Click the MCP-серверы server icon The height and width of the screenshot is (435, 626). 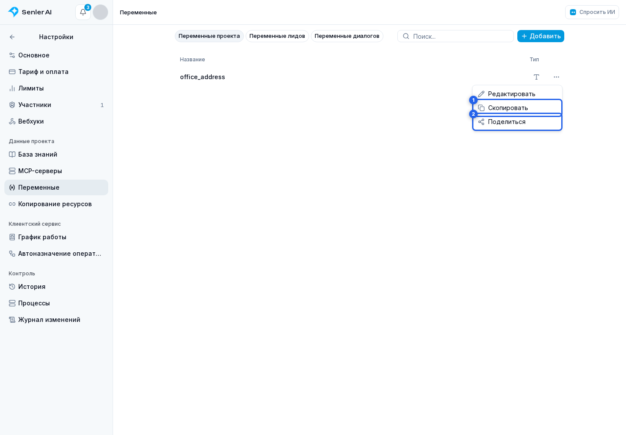point(12,171)
